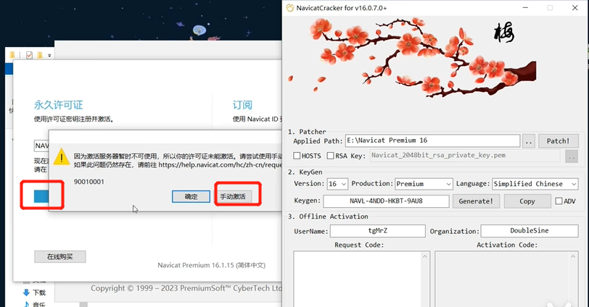Click the NavicatCracker title bar app icon
This screenshot has width=589, height=307.
click(290, 7)
